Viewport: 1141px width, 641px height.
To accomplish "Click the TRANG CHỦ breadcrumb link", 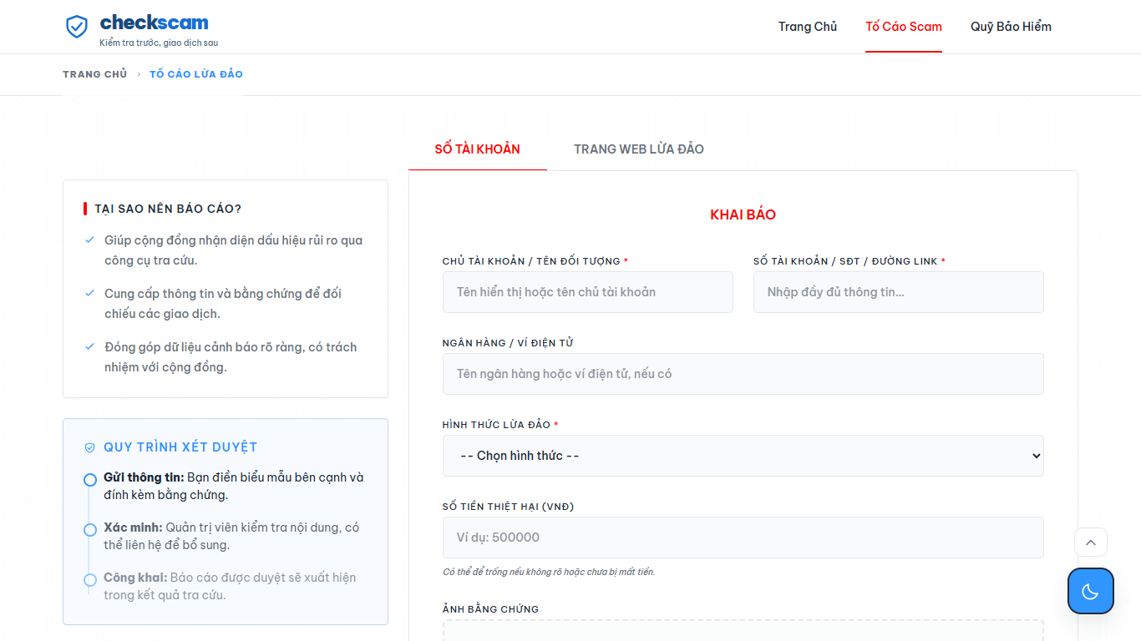I will 95,74.
